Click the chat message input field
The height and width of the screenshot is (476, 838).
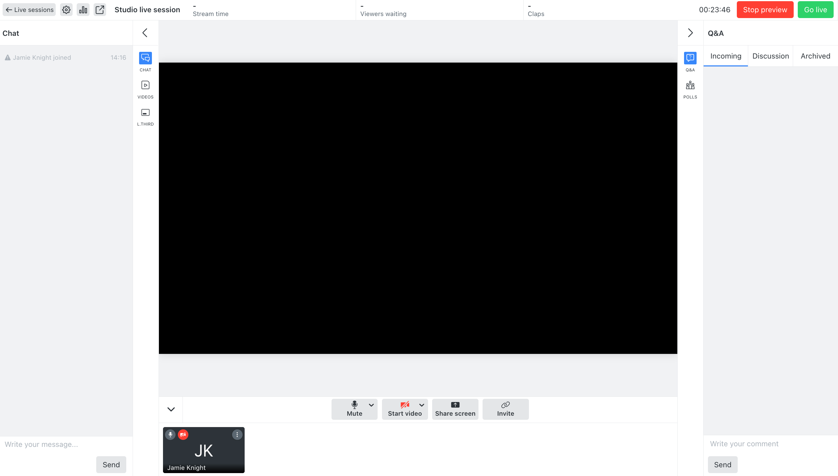[x=49, y=444]
